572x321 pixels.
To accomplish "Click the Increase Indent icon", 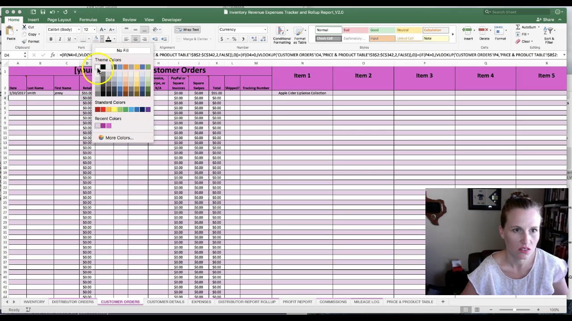I will (164, 39).
